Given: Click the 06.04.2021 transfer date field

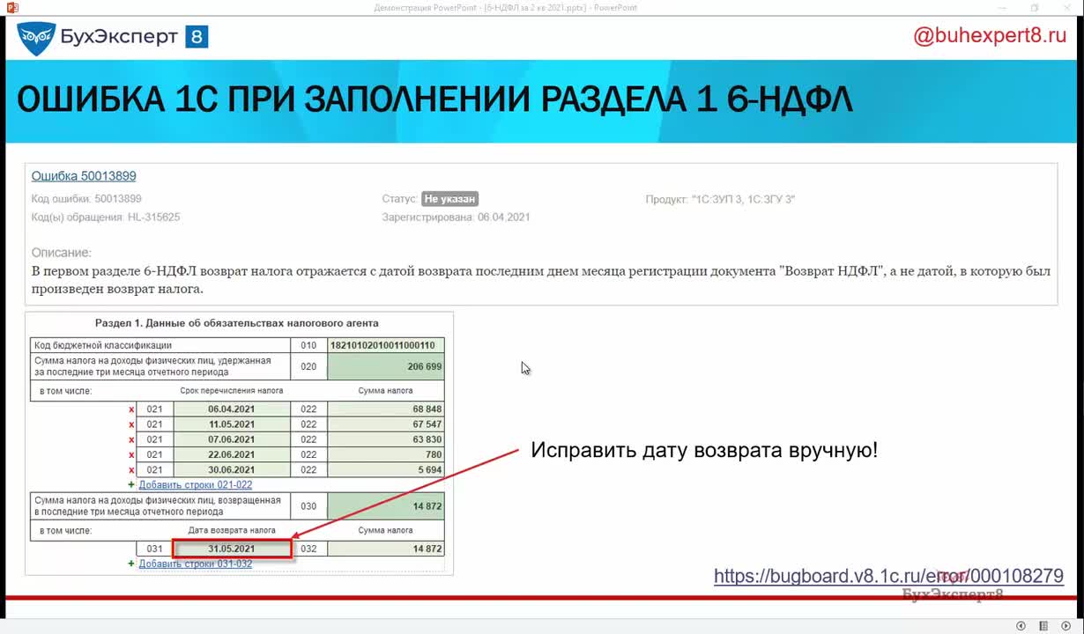Looking at the screenshot, I should coord(232,409).
